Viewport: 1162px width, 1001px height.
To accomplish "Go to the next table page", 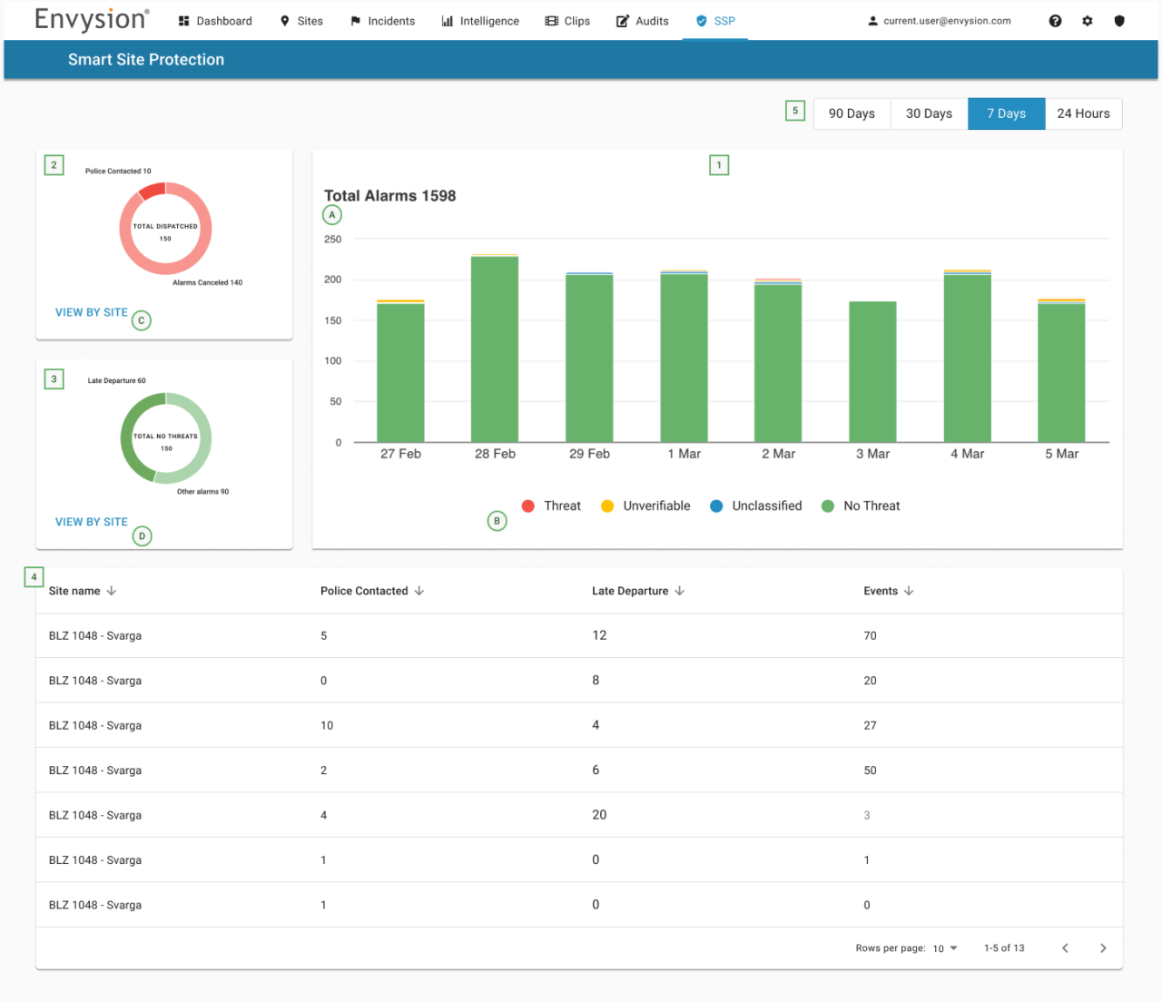I will 1103,947.
